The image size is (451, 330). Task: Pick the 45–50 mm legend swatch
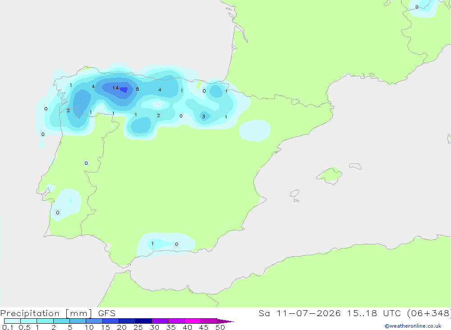click(x=209, y=321)
